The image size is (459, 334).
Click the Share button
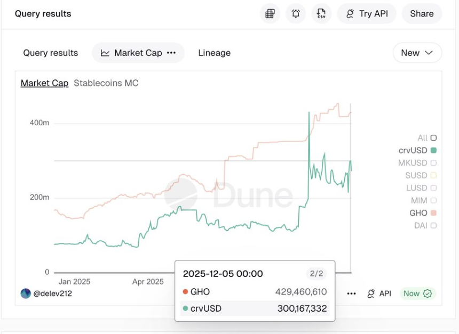(x=422, y=13)
